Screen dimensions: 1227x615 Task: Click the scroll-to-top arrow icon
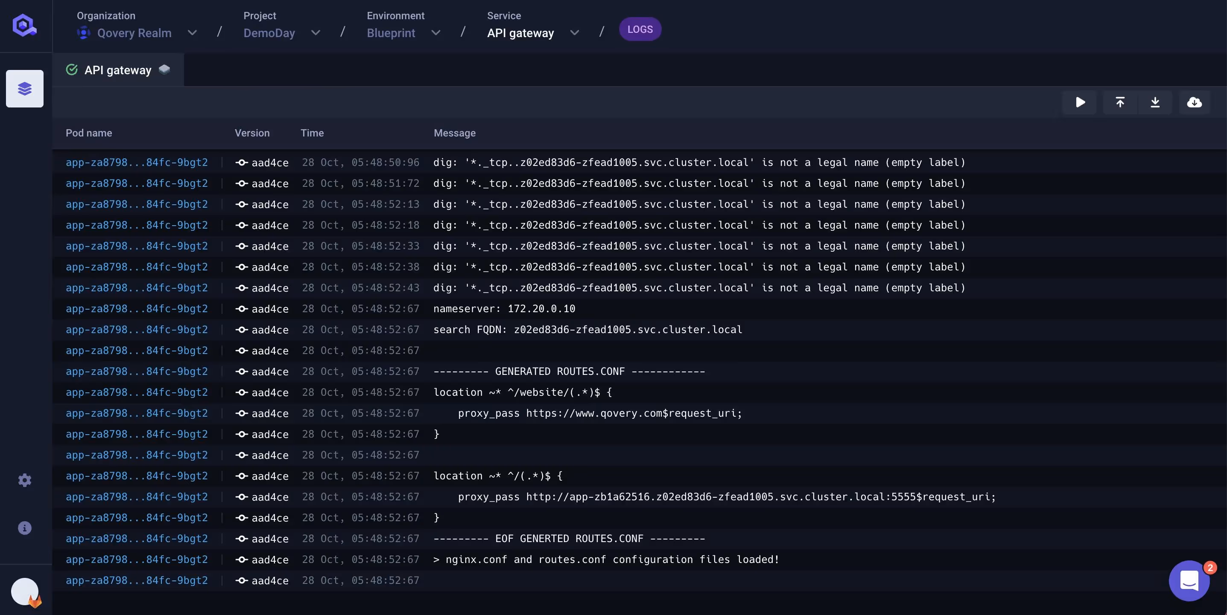click(1120, 102)
